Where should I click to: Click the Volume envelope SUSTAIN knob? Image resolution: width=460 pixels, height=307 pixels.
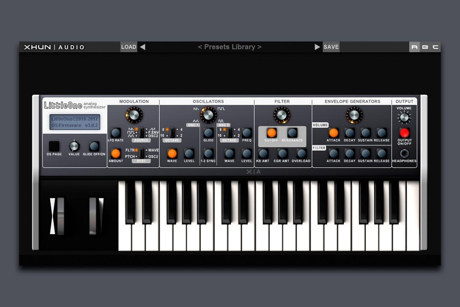[366, 133]
